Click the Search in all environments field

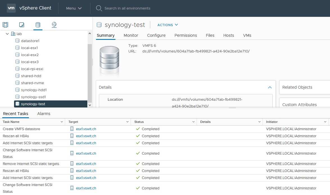click(127, 8)
